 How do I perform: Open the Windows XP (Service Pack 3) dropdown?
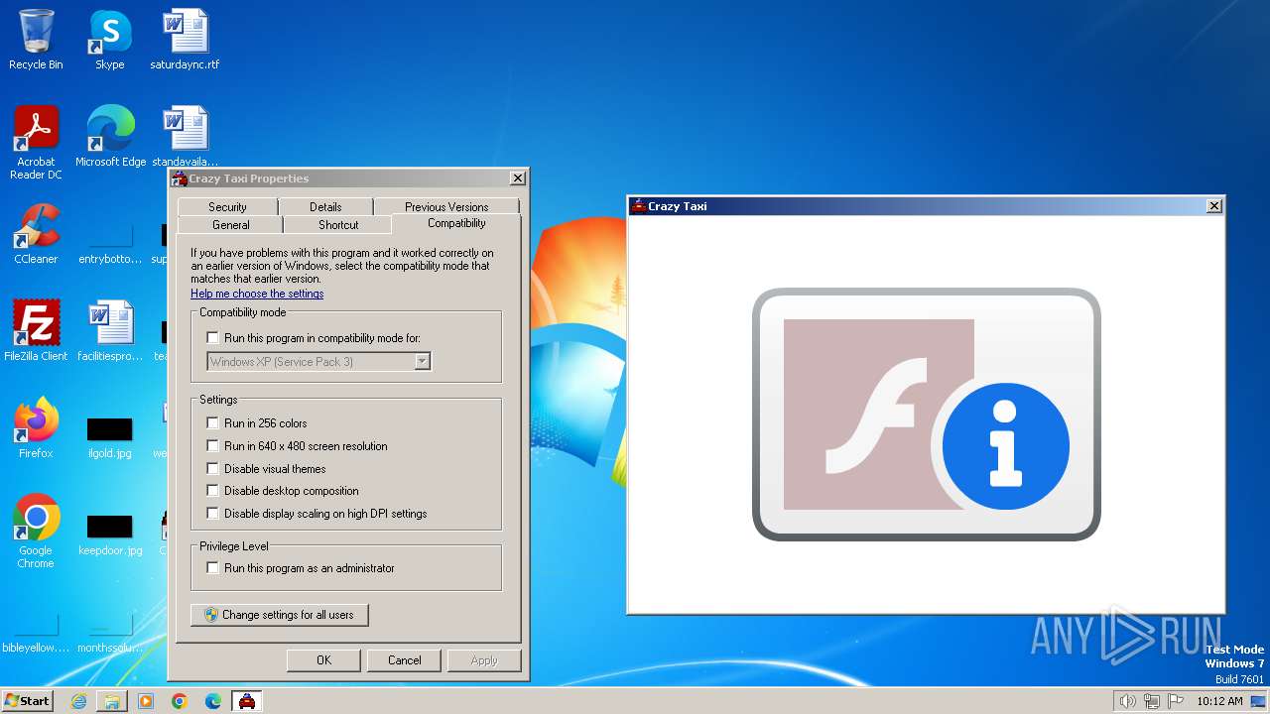318,362
